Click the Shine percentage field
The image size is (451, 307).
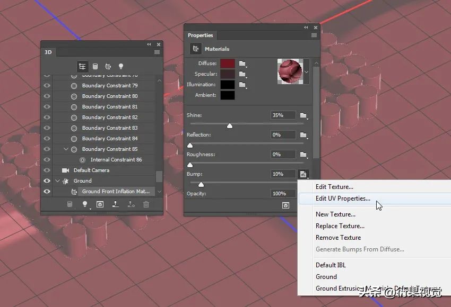pos(283,115)
